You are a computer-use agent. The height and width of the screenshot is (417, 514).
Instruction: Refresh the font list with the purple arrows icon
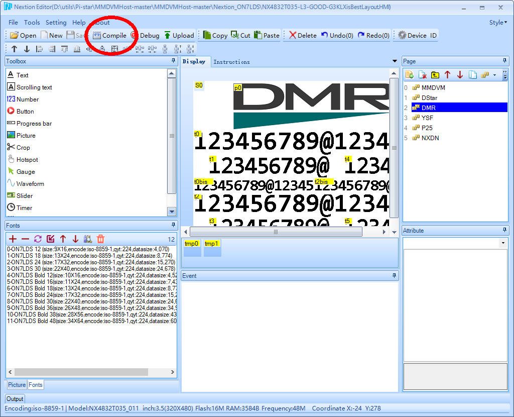(x=38, y=239)
